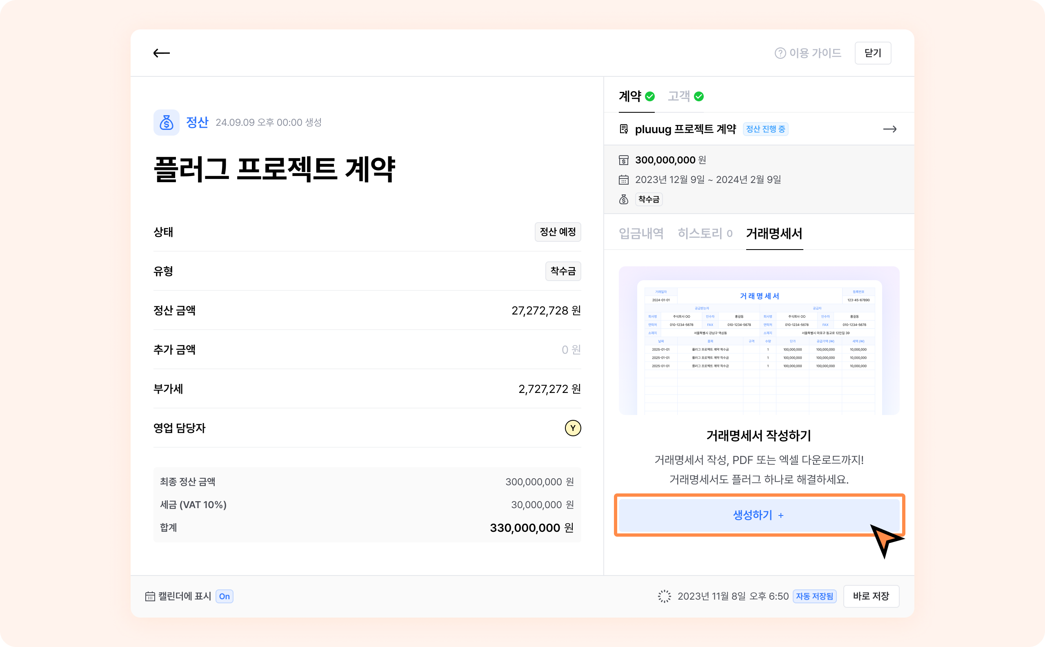Open contract details via right arrow
Viewport: 1045px width, 647px height.
[x=889, y=129]
